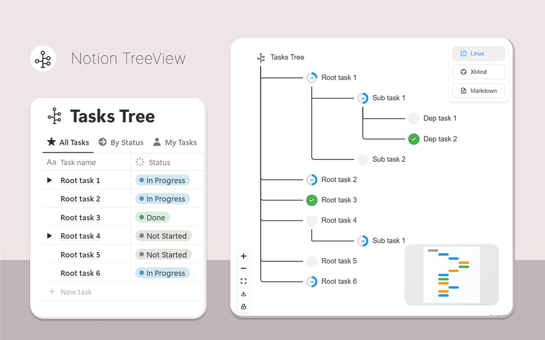Click the Markdown export button
Viewport: 545px width, 340px height.
pos(478,91)
